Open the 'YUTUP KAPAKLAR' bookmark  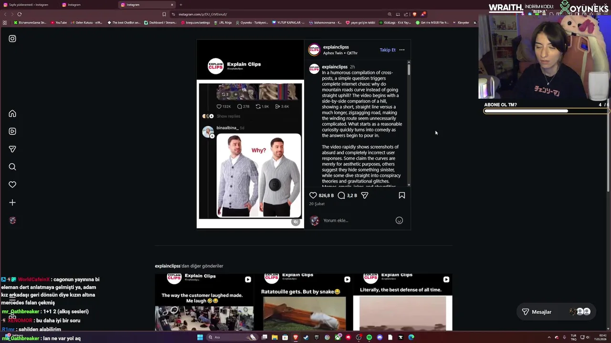point(288,22)
